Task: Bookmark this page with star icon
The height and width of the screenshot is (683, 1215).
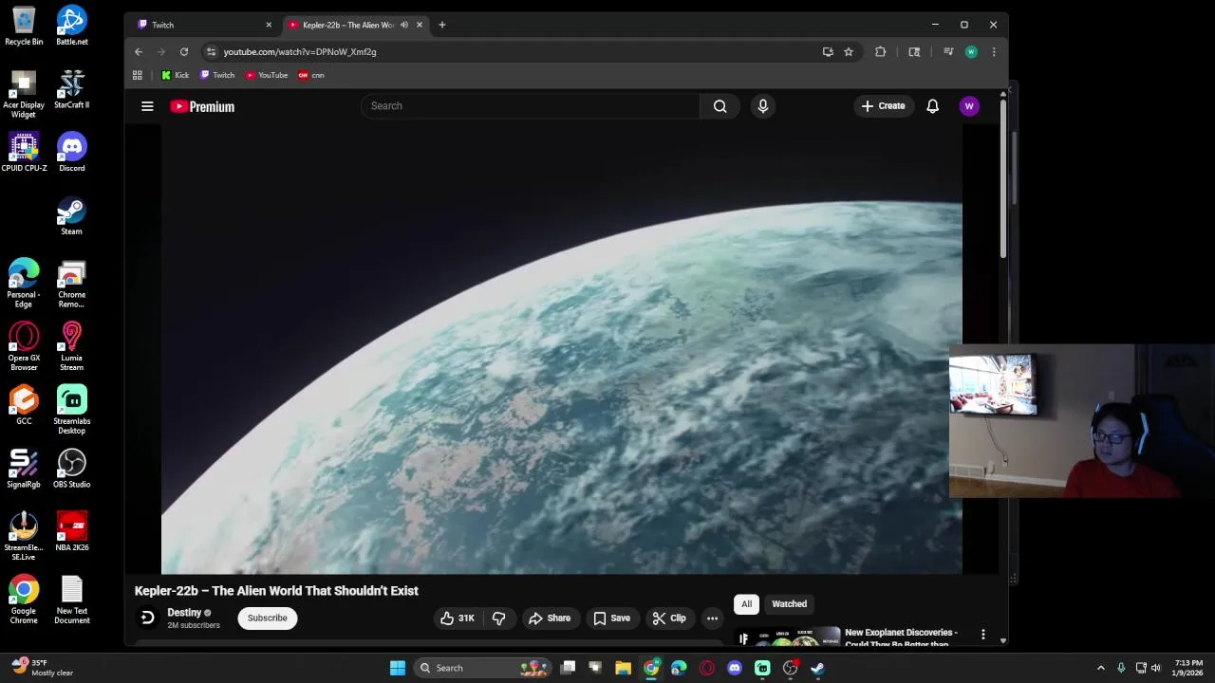Action: [849, 52]
